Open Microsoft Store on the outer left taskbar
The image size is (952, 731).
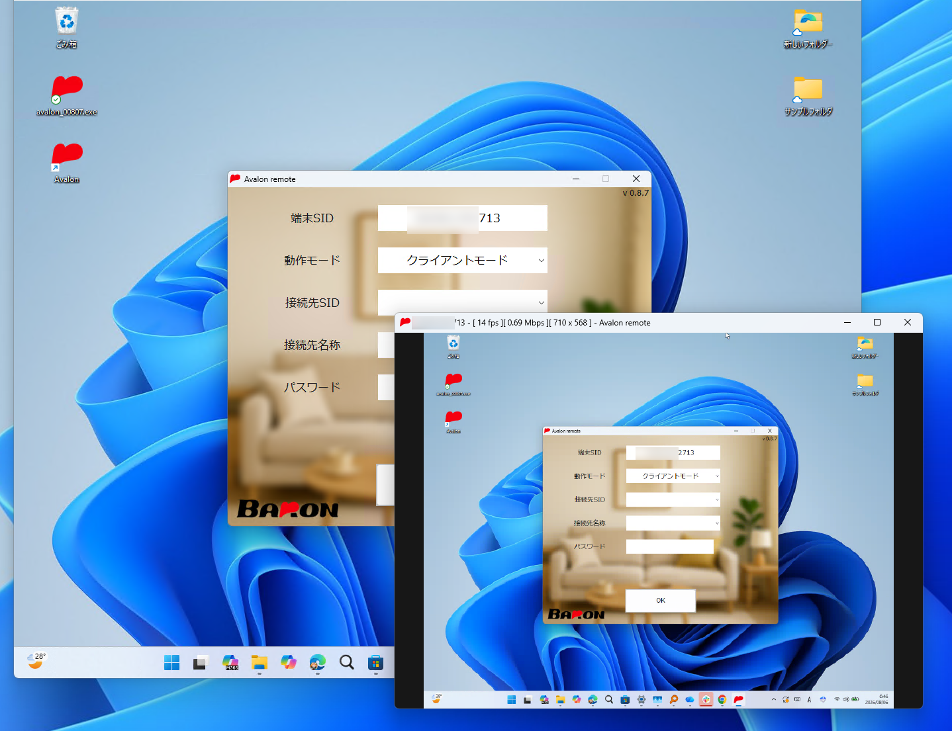[375, 662]
